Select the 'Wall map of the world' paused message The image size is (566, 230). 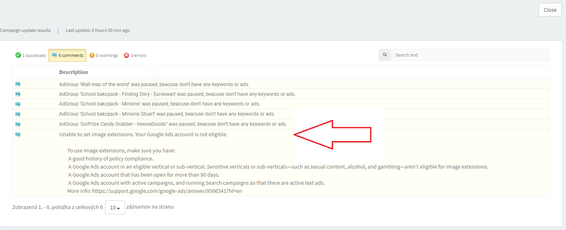(x=154, y=84)
